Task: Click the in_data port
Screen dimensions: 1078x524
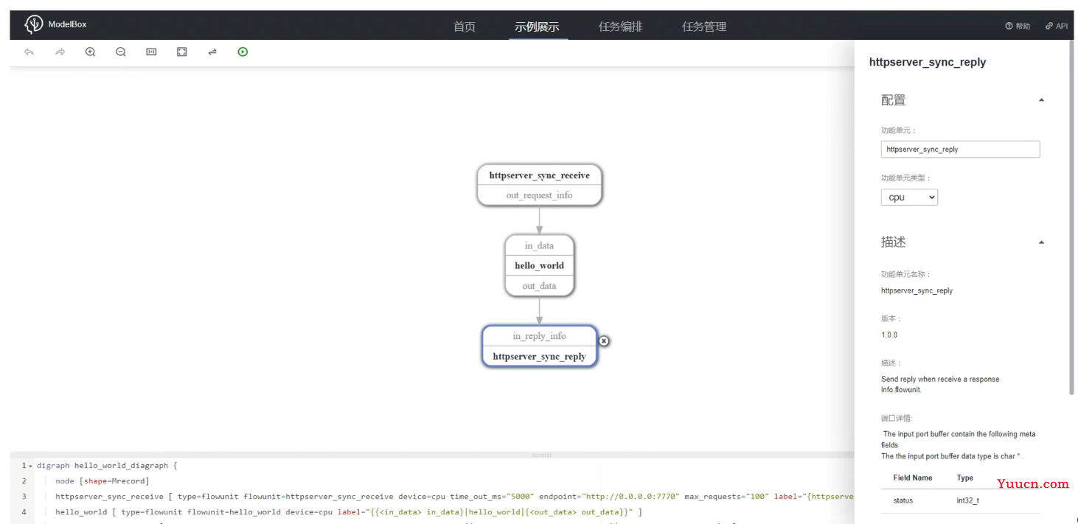Action: pyautogui.click(x=540, y=245)
